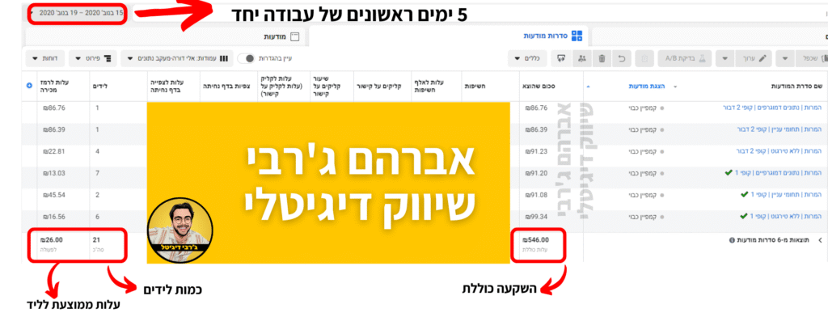This screenshot has height=317, width=828.
Task: Switch to the מודעות tab
Action: 282,36
